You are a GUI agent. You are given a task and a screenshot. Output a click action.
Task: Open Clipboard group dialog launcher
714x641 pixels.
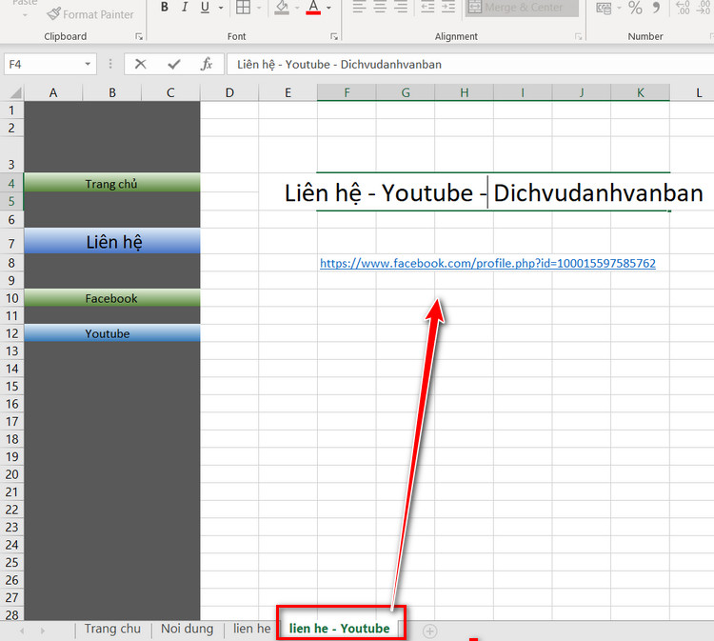(139, 36)
